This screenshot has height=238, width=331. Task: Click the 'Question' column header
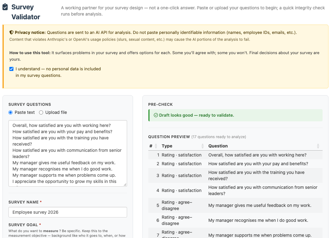(x=218, y=146)
